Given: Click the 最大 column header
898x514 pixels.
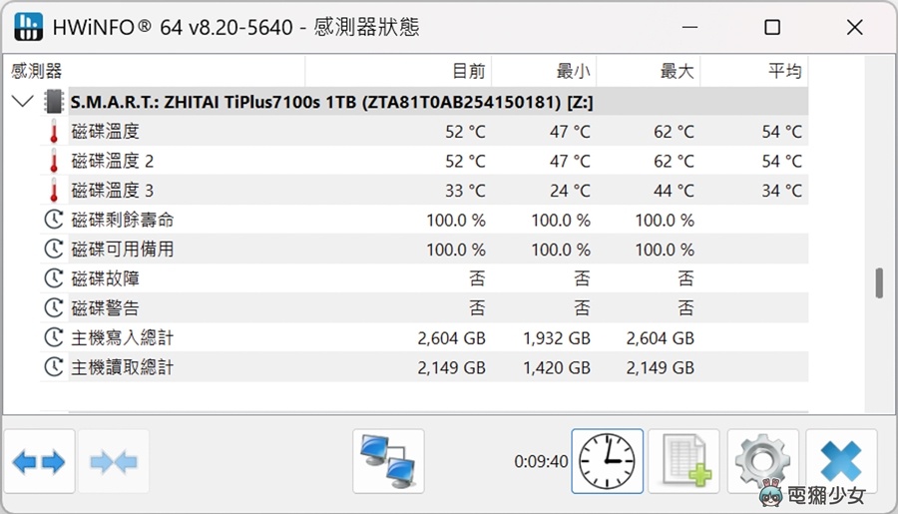Looking at the screenshot, I should (x=648, y=71).
